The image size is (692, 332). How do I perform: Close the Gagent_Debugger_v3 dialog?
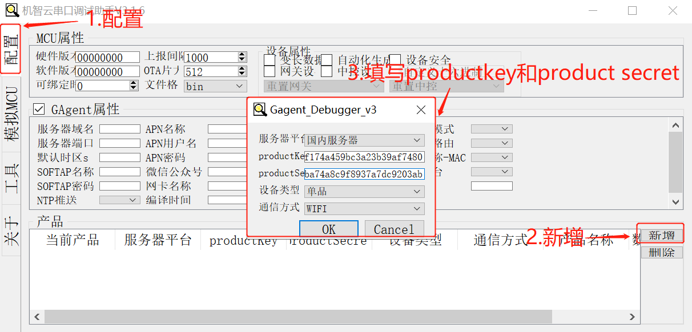click(421, 110)
